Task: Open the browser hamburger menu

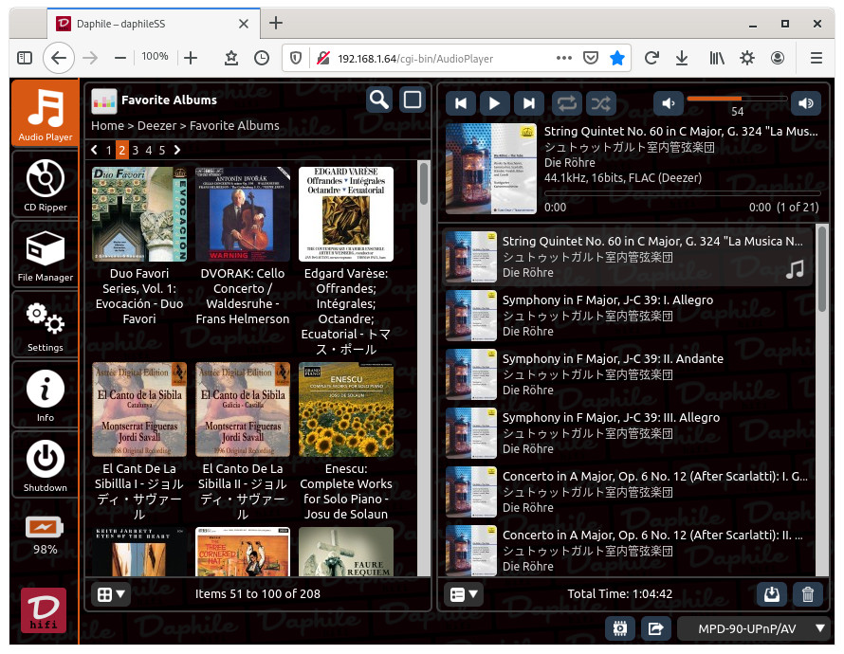Action: click(816, 58)
